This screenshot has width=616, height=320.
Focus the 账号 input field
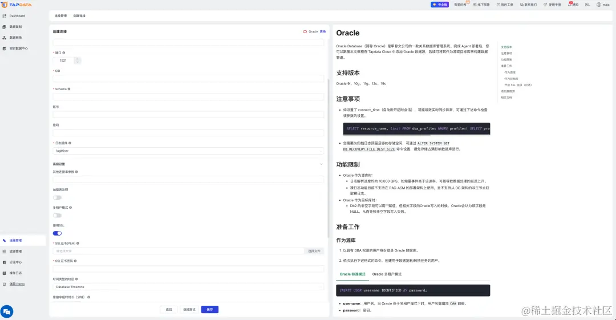click(x=188, y=115)
